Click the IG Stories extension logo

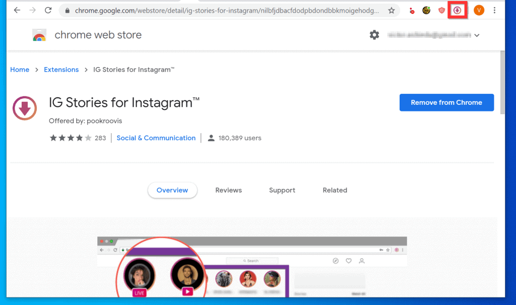tap(25, 108)
